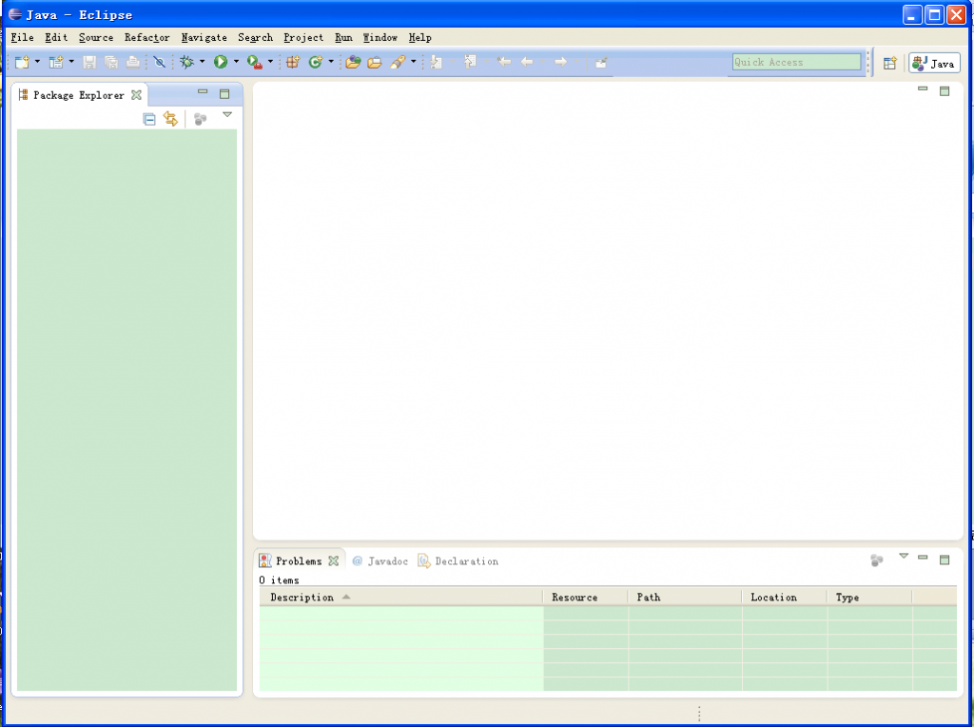This screenshot has width=974, height=727.
Task: Click the Last Edit Location icon
Action: 504,62
